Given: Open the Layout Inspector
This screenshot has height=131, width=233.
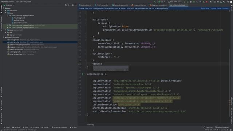Looking at the screenshot, I should click(222, 127).
